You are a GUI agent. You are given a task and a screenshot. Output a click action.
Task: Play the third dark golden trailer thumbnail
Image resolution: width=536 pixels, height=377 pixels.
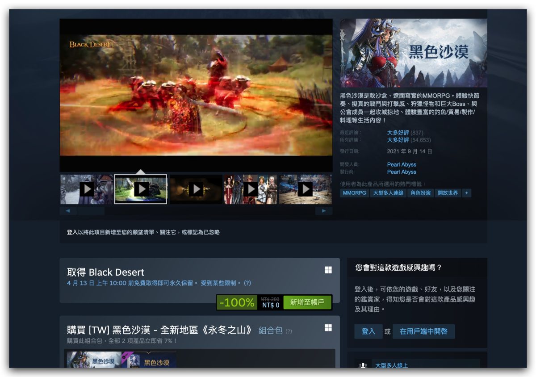[196, 189]
